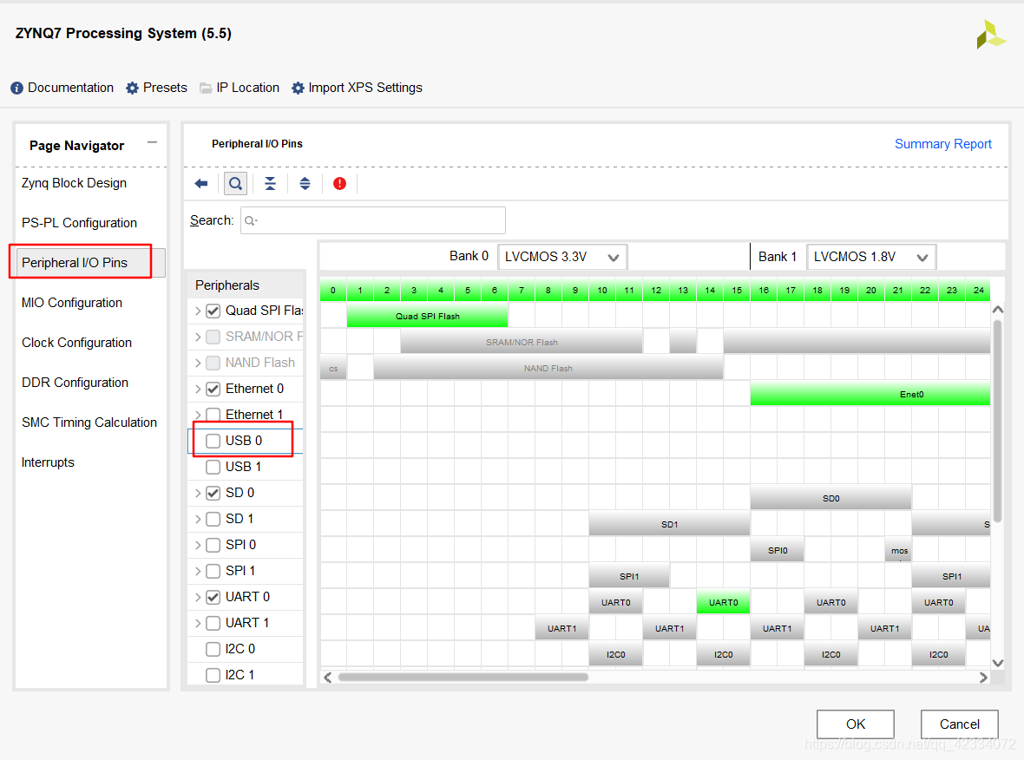Enable the UART 1 checkbox
Viewport: 1024px width, 760px height.
coord(213,623)
